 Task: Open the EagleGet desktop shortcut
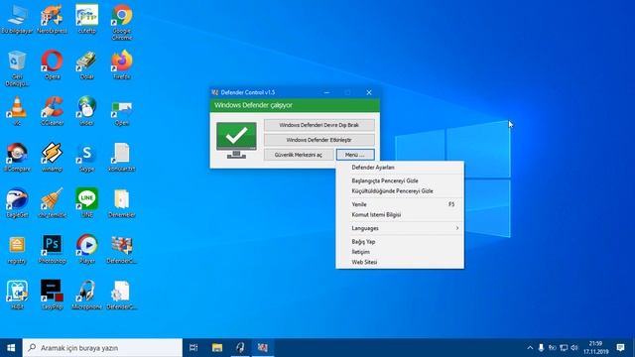17,202
